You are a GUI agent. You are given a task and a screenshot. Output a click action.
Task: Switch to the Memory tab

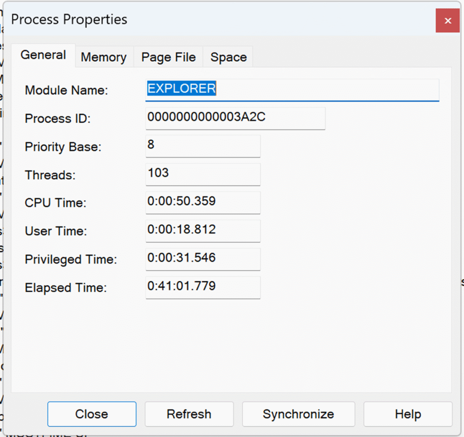coord(103,57)
